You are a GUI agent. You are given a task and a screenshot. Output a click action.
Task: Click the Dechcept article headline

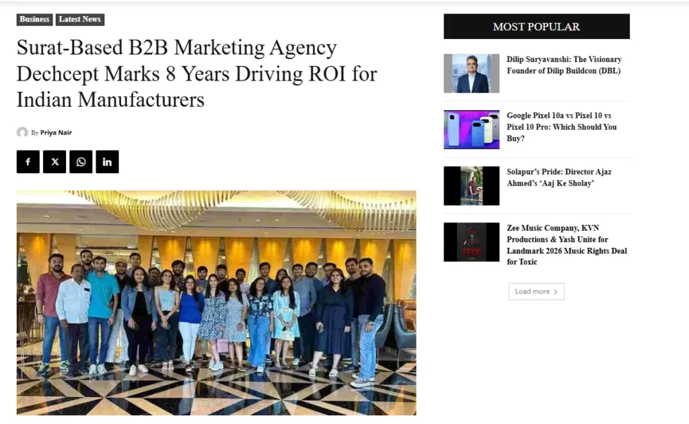click(196, 74)
